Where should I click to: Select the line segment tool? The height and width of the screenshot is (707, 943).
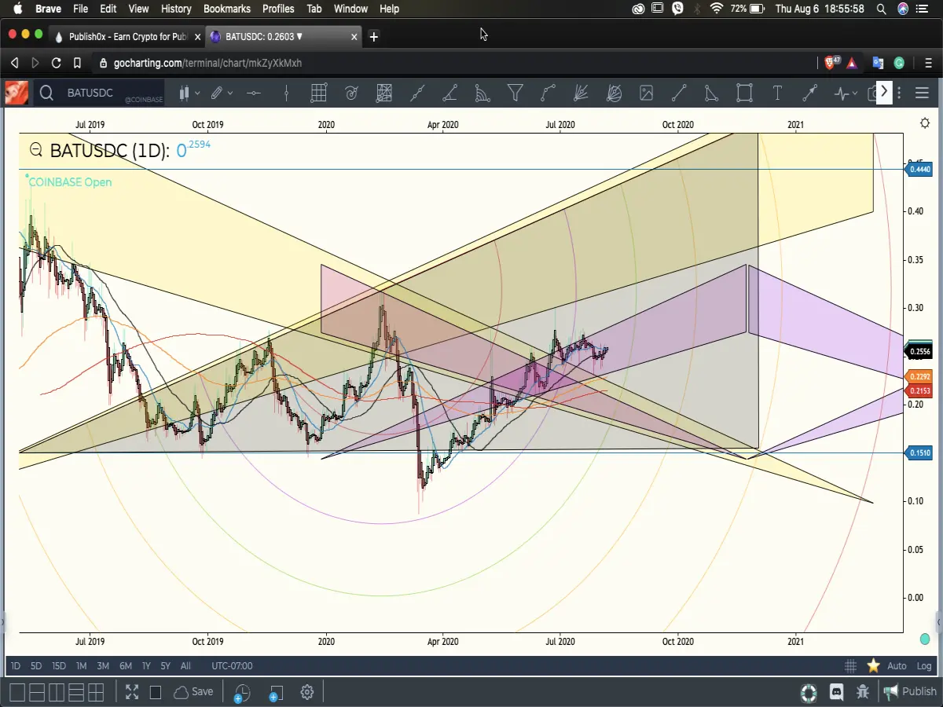point(679,93)
